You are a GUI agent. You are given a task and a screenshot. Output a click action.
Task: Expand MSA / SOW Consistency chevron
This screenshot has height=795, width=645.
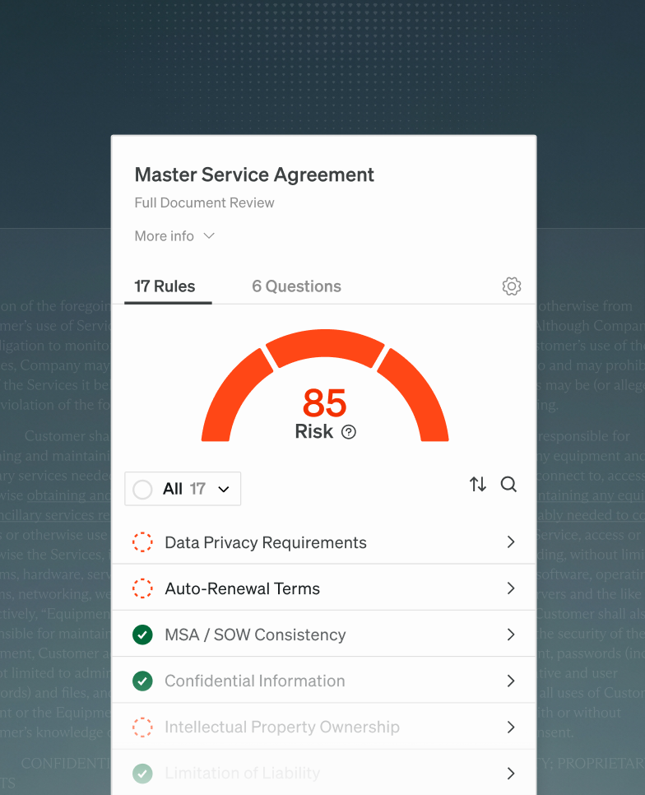tap(511, 635)
